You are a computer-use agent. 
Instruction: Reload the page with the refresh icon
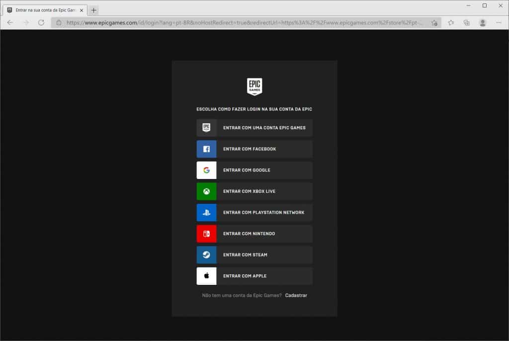click(41, 22)
